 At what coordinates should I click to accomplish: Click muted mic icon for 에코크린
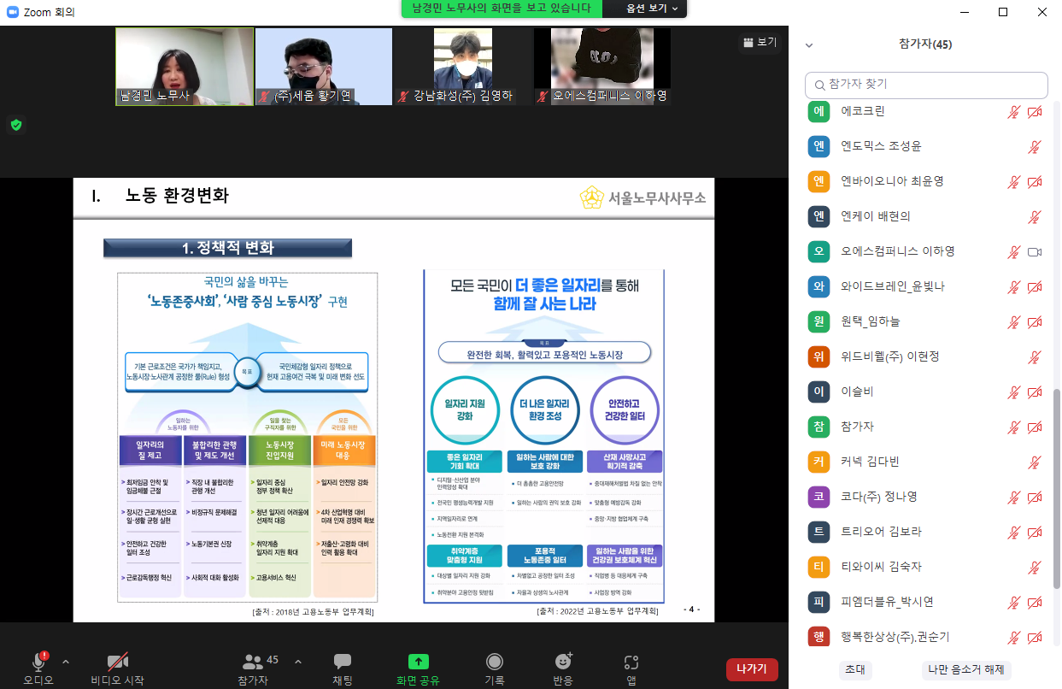1014,111
